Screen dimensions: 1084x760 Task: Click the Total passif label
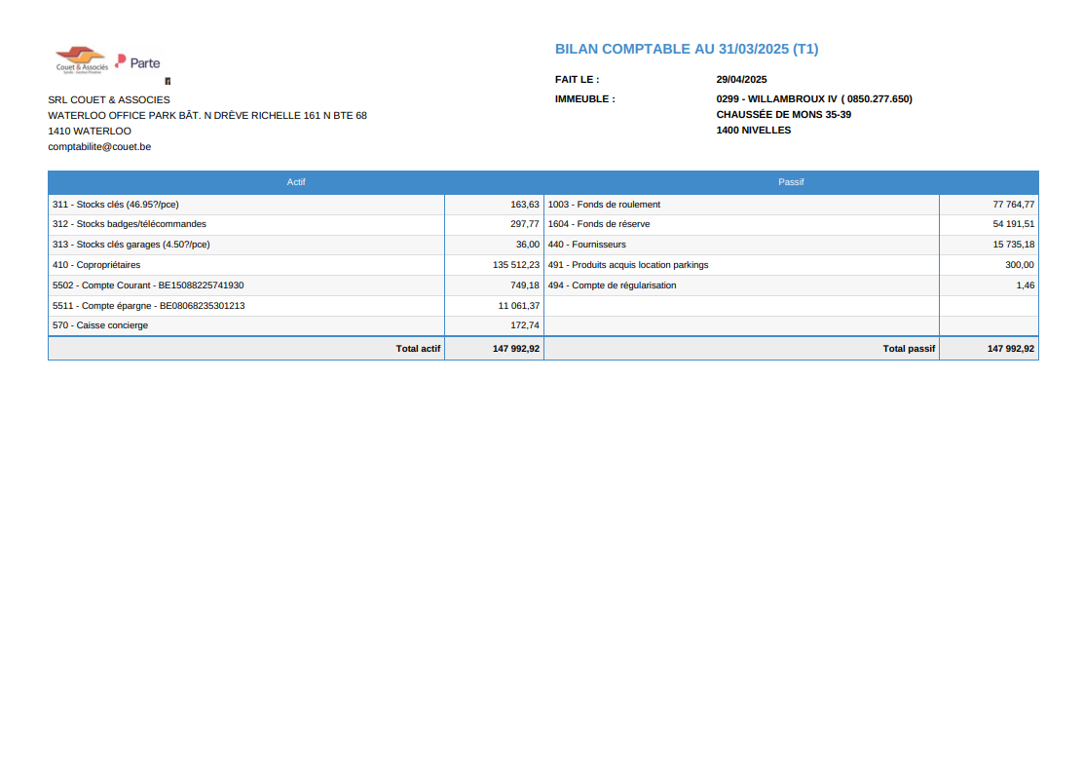pos(909,349)
